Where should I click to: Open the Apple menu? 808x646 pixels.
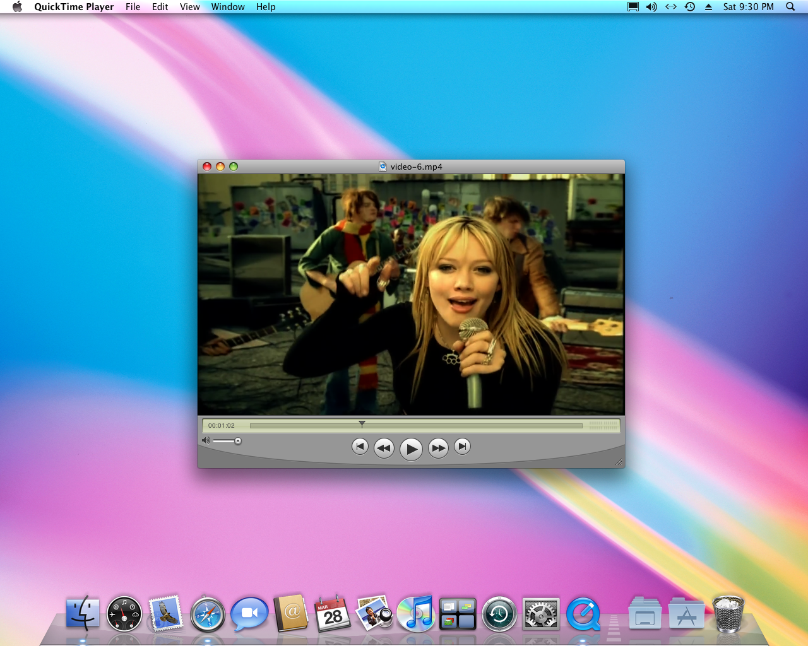[x=17, y=7]
